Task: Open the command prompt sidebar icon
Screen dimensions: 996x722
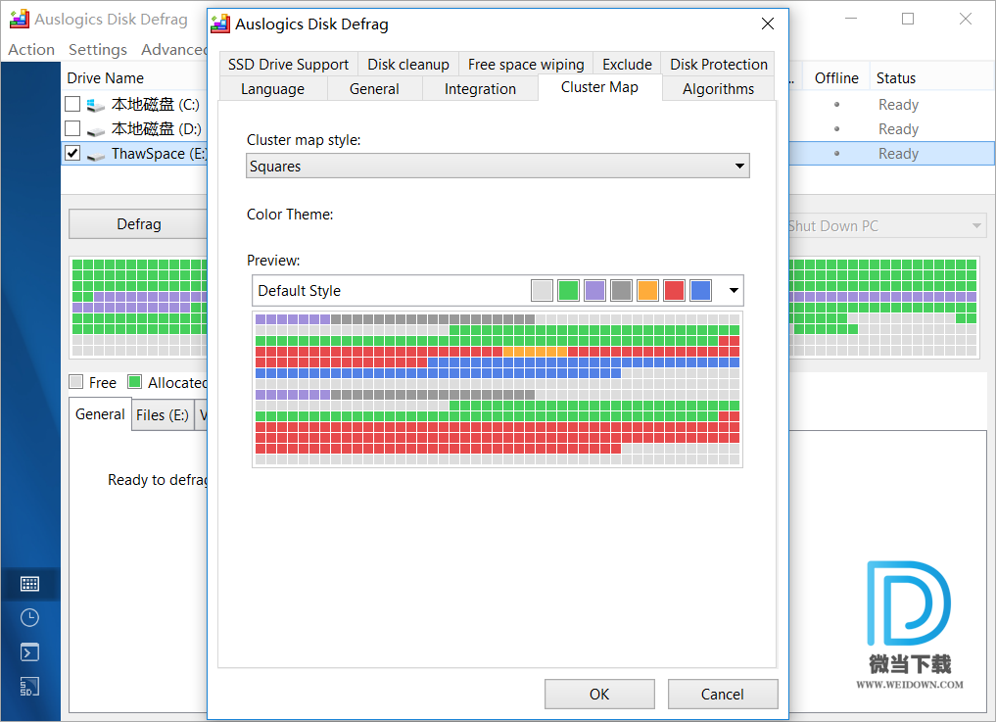Action: point(29,652)
